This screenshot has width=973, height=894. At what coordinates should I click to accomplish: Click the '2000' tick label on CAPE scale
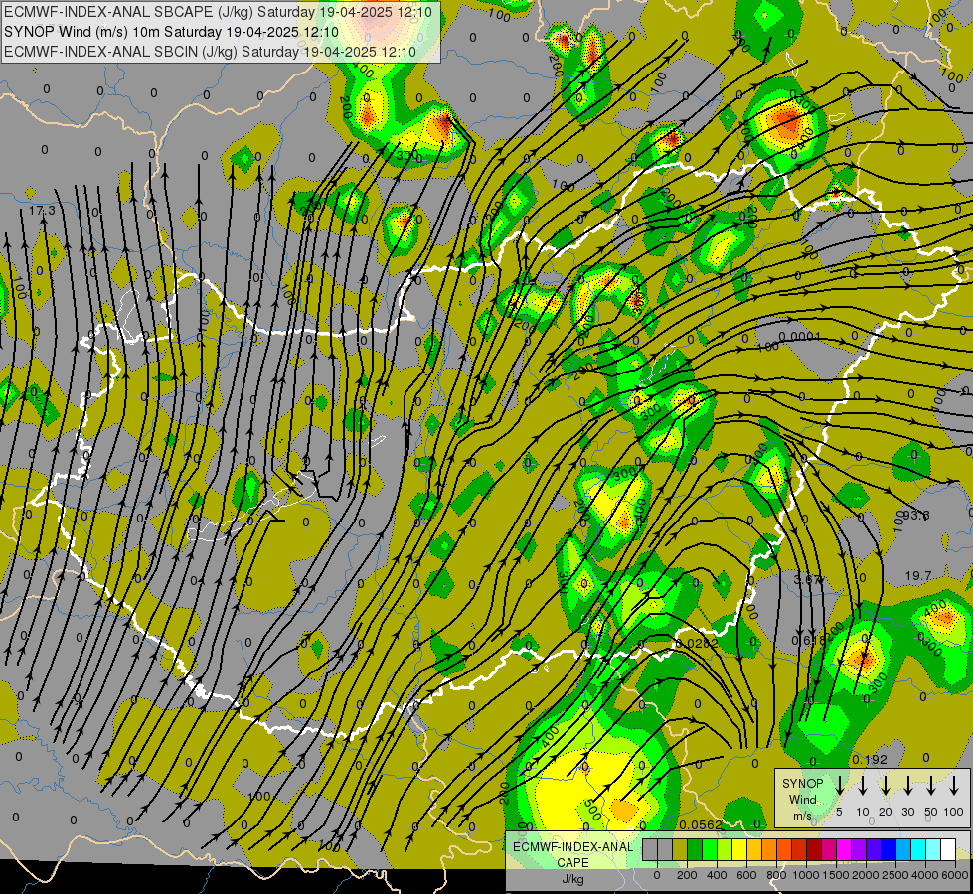(866, 875)
